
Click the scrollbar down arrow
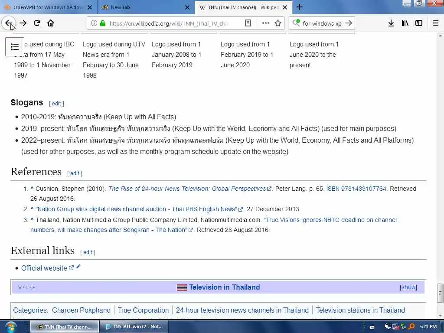coord(440,316)
